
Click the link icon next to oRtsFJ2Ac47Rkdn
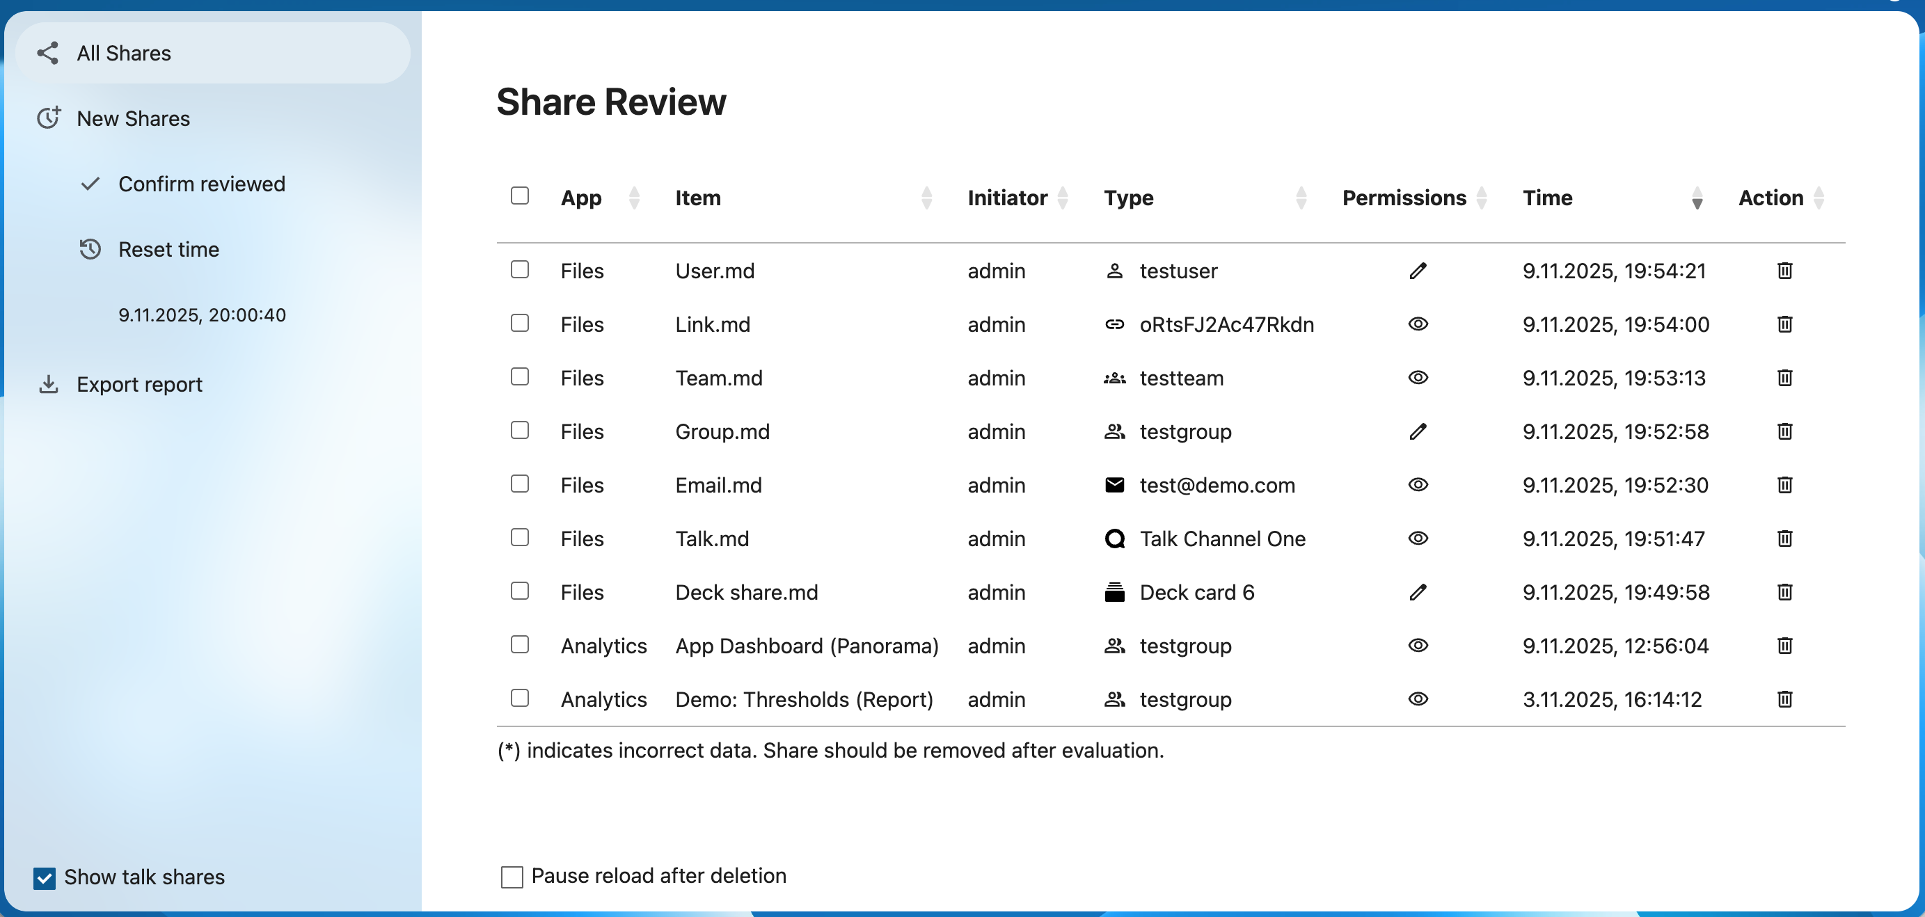click(1114, 324)
